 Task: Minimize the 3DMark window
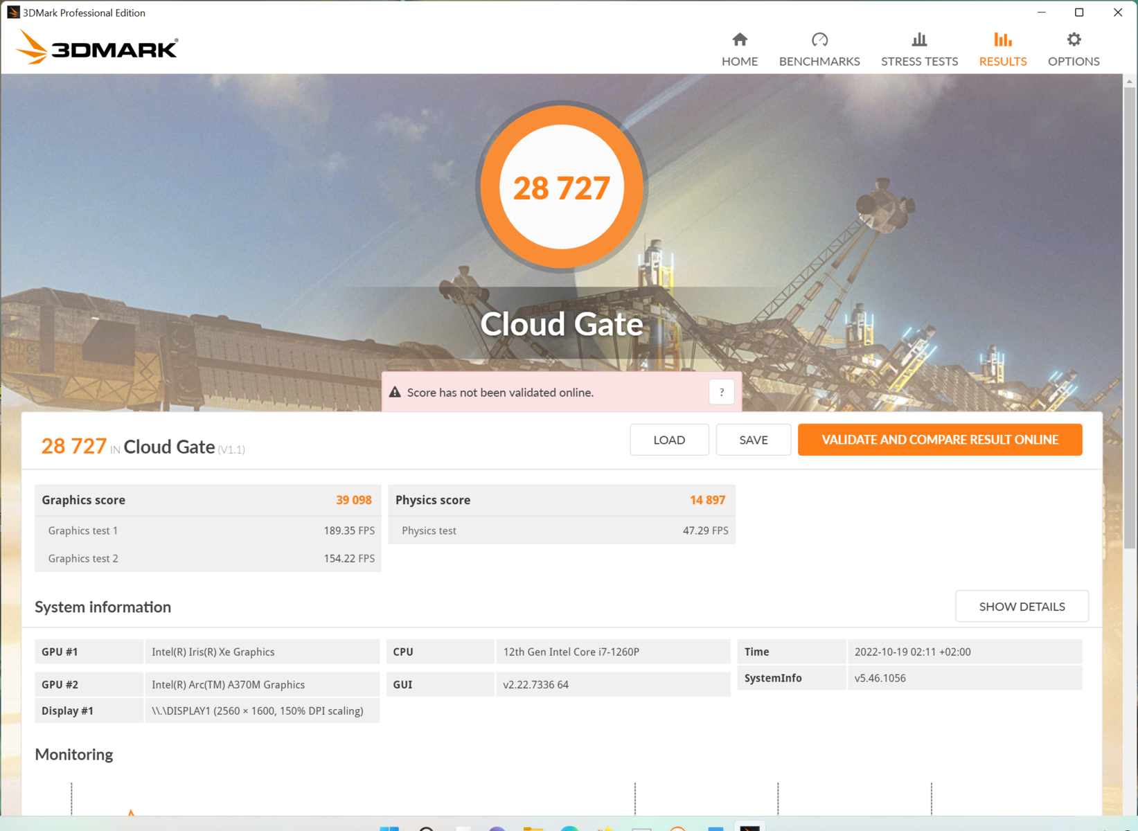click(1041, 12)
